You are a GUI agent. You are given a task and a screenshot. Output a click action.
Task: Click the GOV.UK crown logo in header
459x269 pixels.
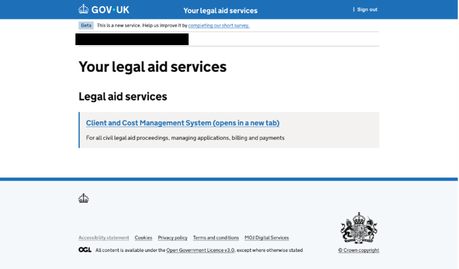(x=84, y=9)
